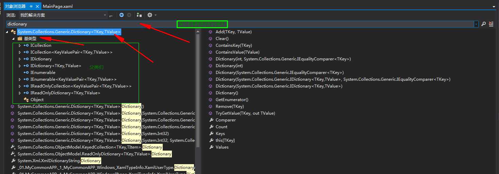
Task: Click the clear search results icon
Action: click(x=491, y=24)
